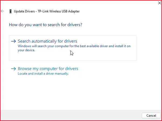Click the 'Locate and install a driver manually.' text
Image resolution: width=162 pixels, height=121 pixels.
point(43,74)
